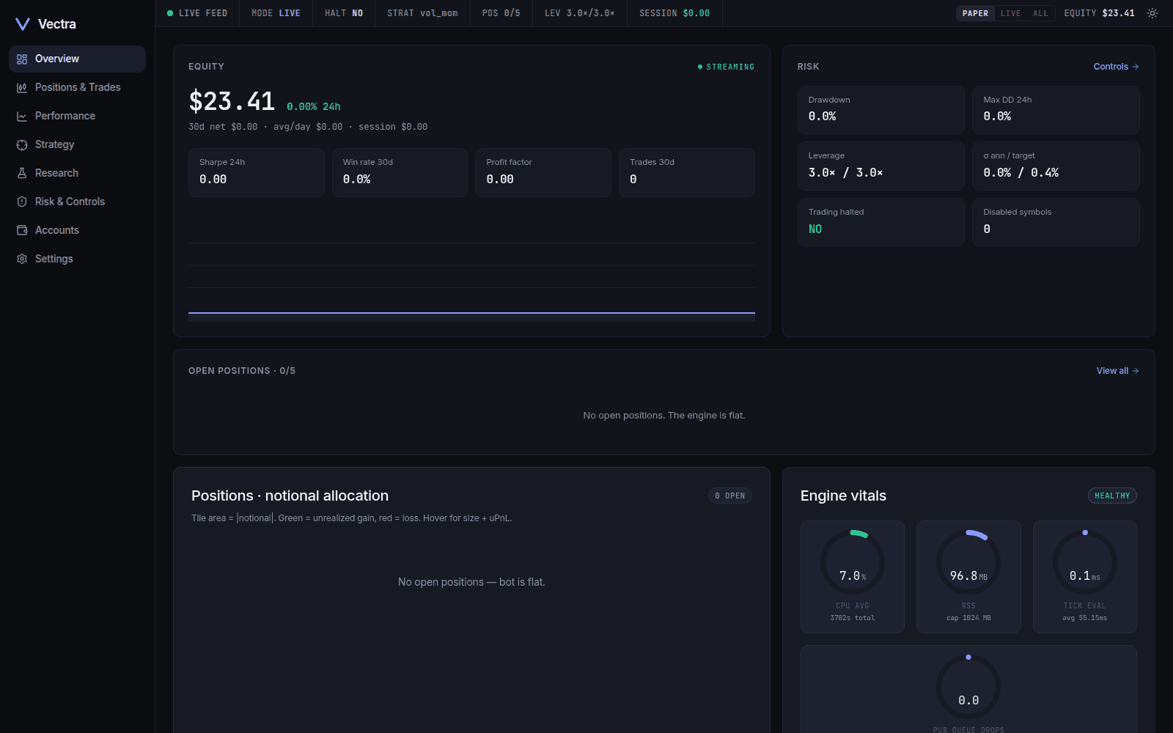Toggle the theme sun icon
The height and width of the screenshot is (733, 1173).
point(1152,13)
